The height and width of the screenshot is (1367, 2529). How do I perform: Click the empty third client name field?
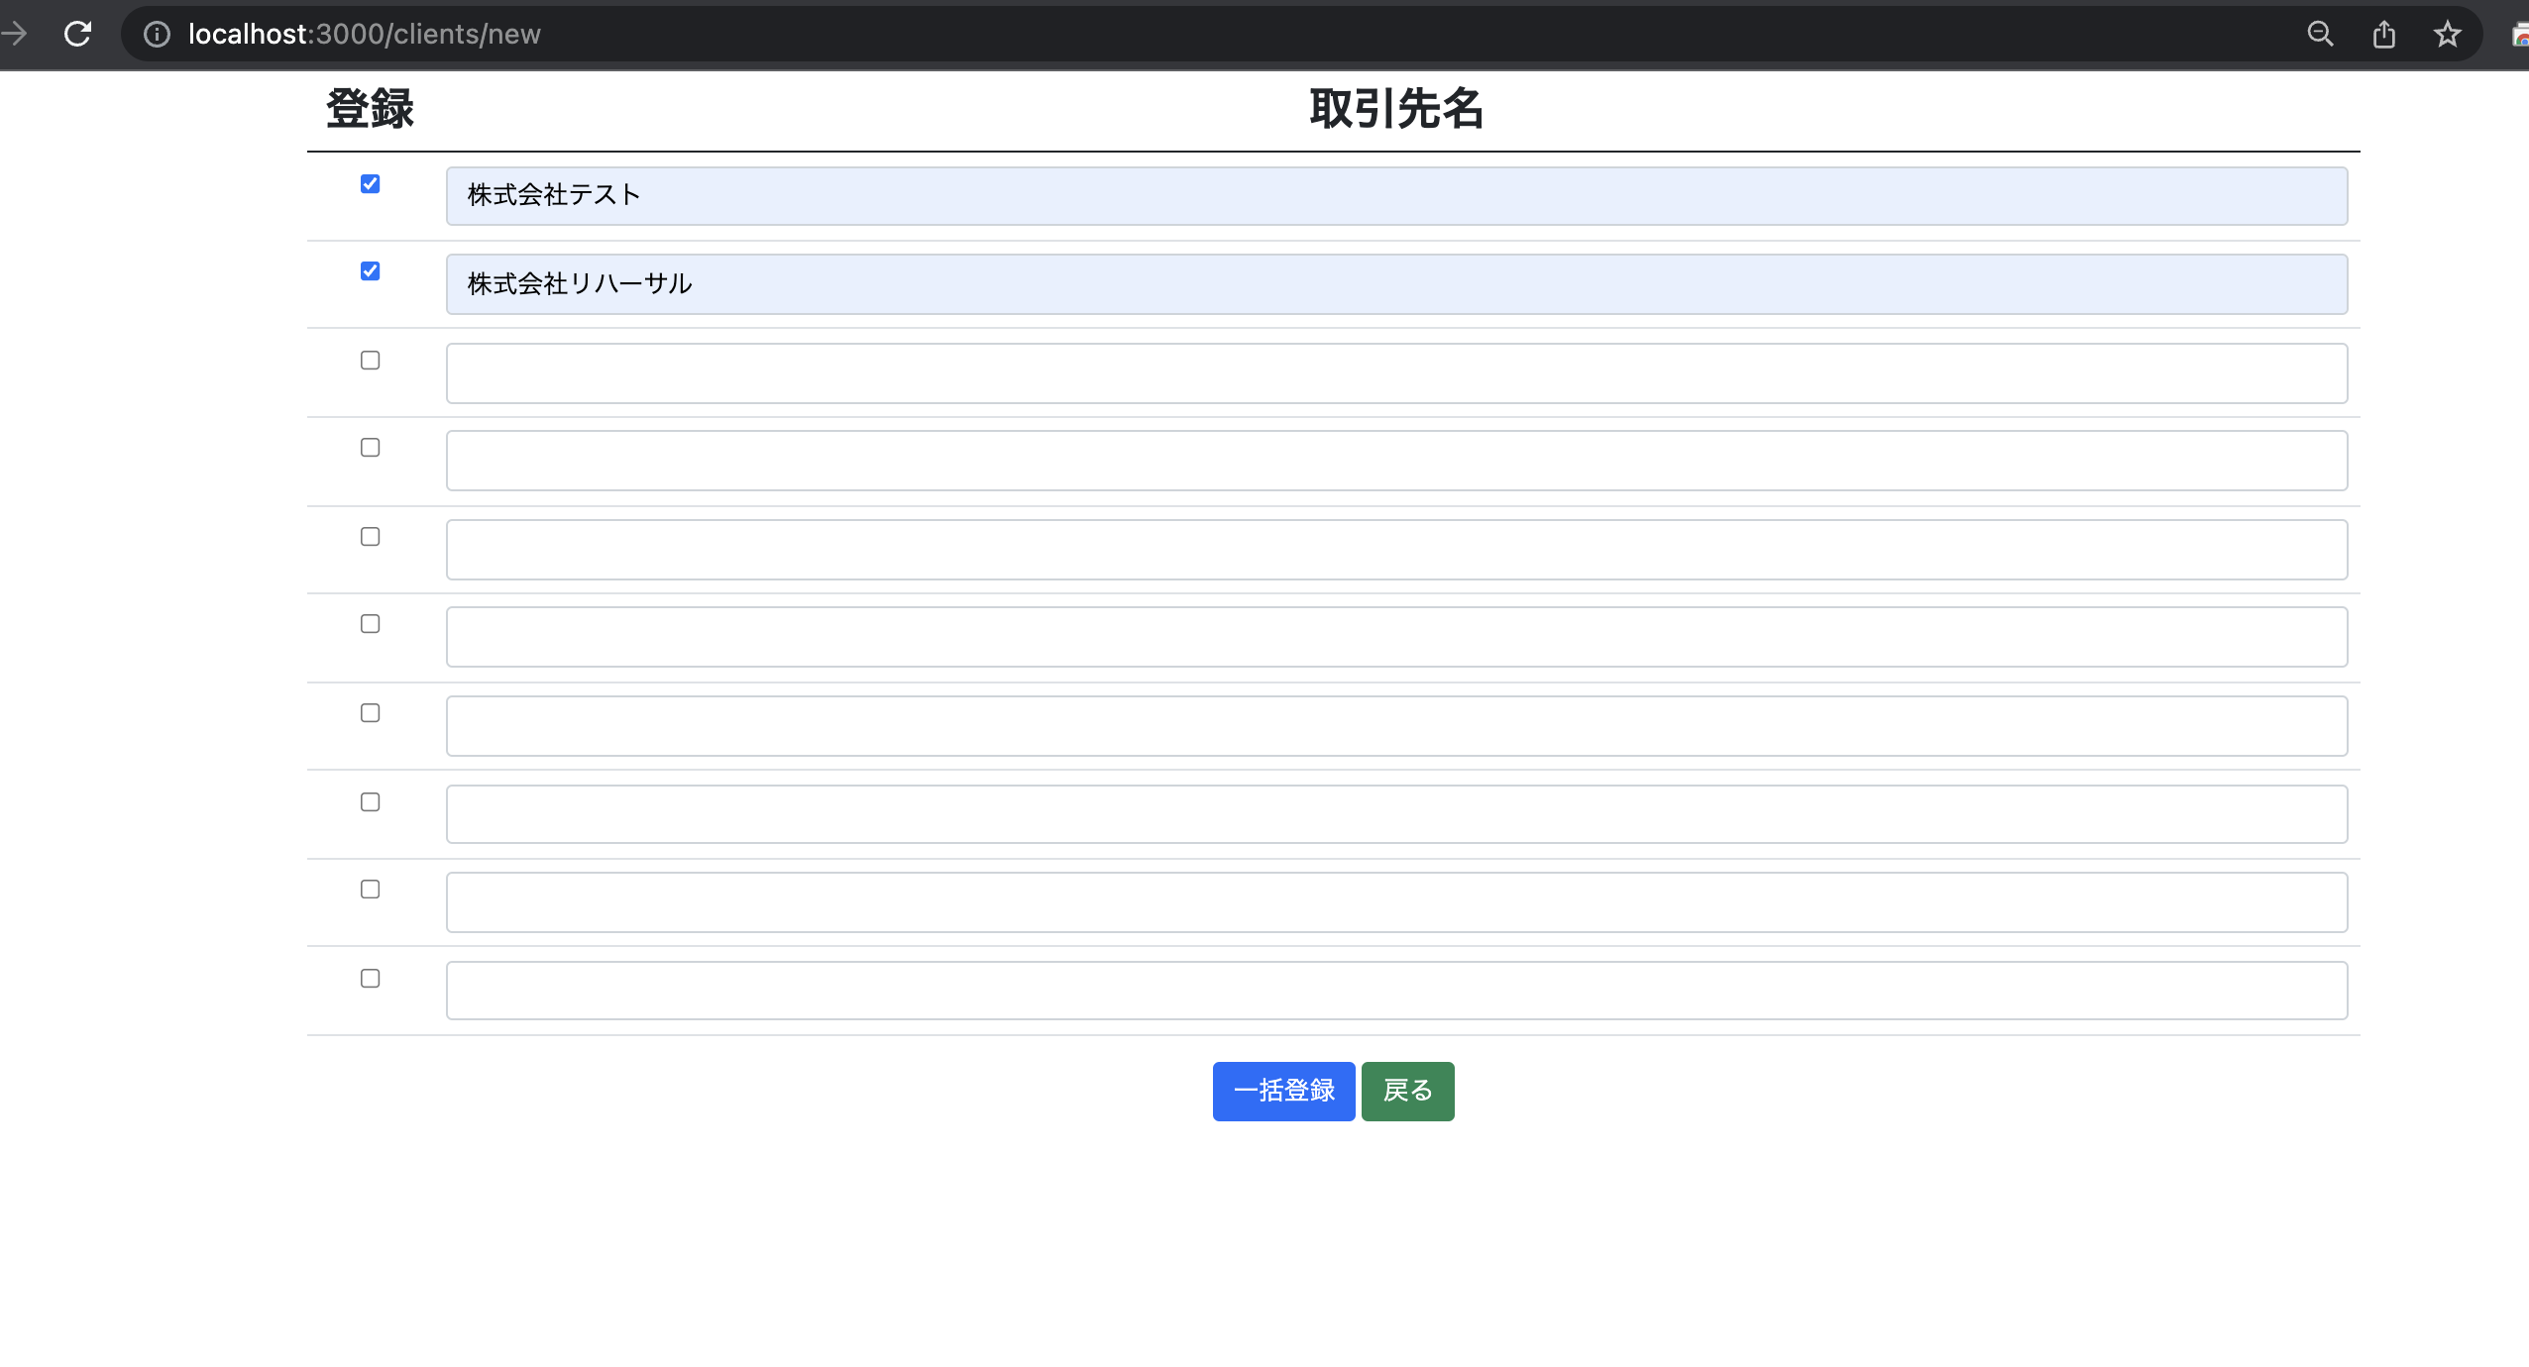(x=1396, y=373)
